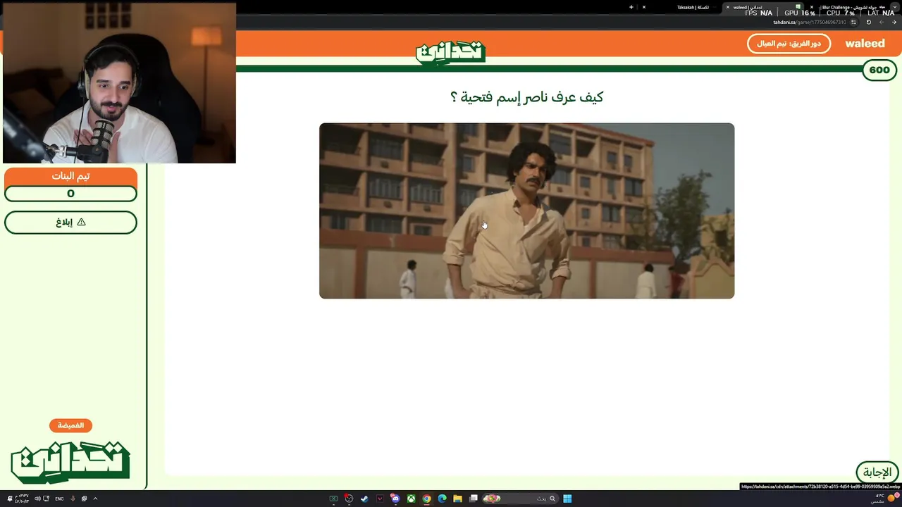Open Windows Start menu

pyautogui.click(x=567, y=499)
